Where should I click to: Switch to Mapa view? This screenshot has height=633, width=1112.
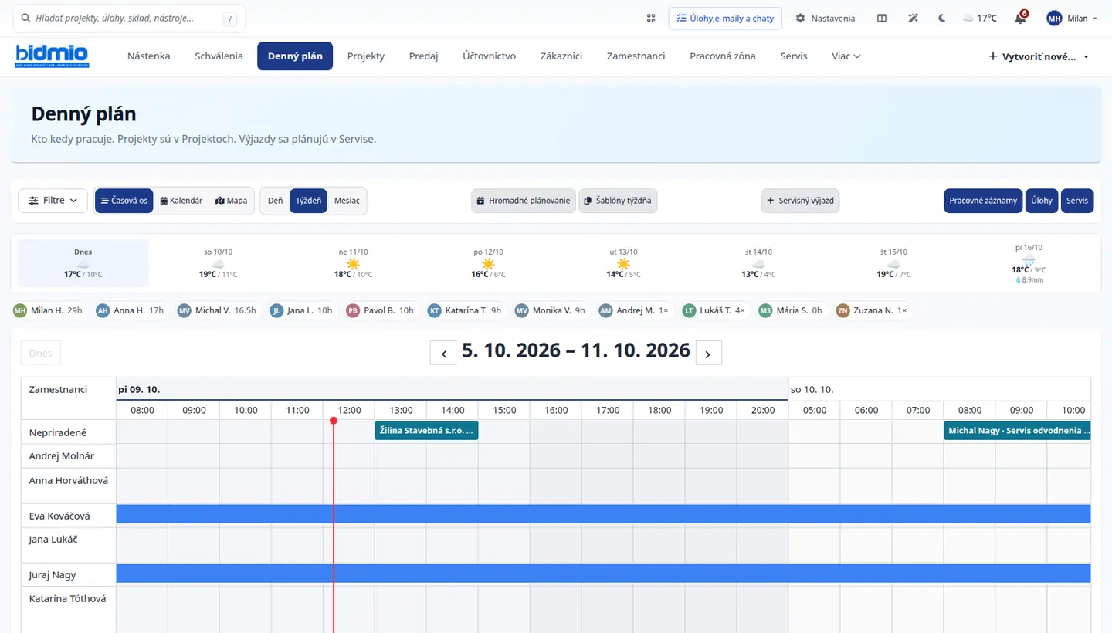point(232,201)
